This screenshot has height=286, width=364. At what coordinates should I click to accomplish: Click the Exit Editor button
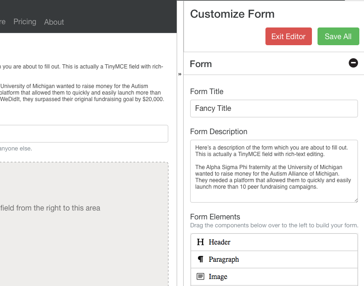click(x=289, y=36)
